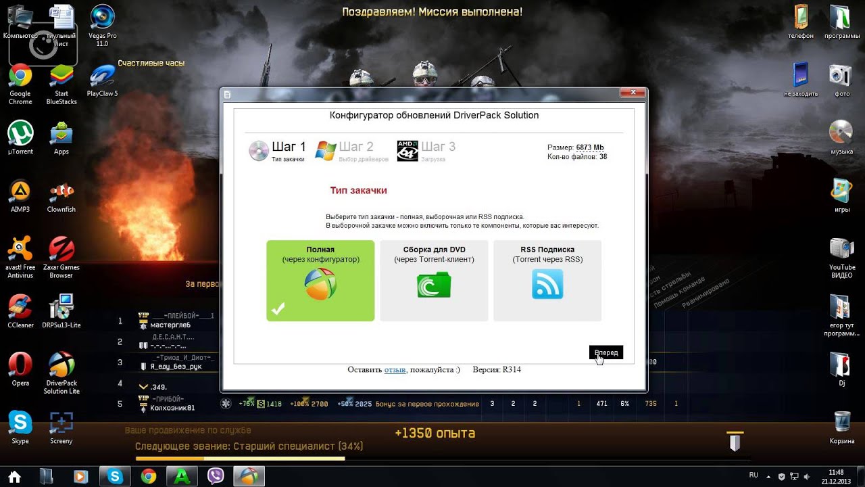Open Viber from the taskbar
The width and height of the screenshot is (865, 487).
click(x=216, y=477)
